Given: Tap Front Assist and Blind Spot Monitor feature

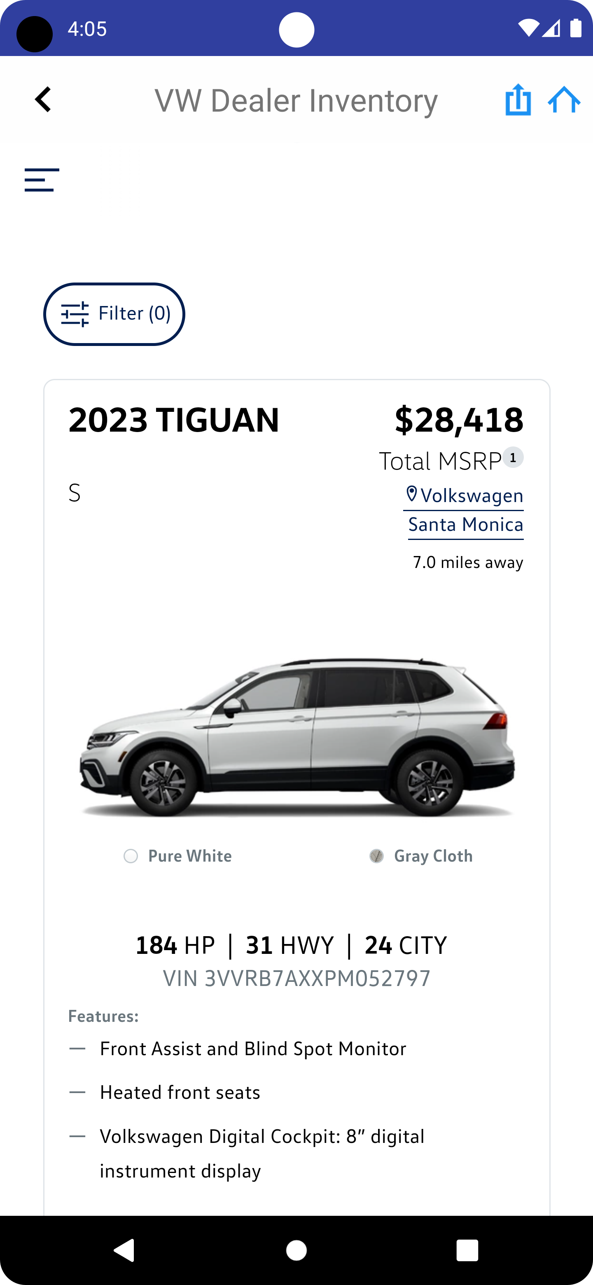Looking at the screenshot, I should tap(253, 1049).
